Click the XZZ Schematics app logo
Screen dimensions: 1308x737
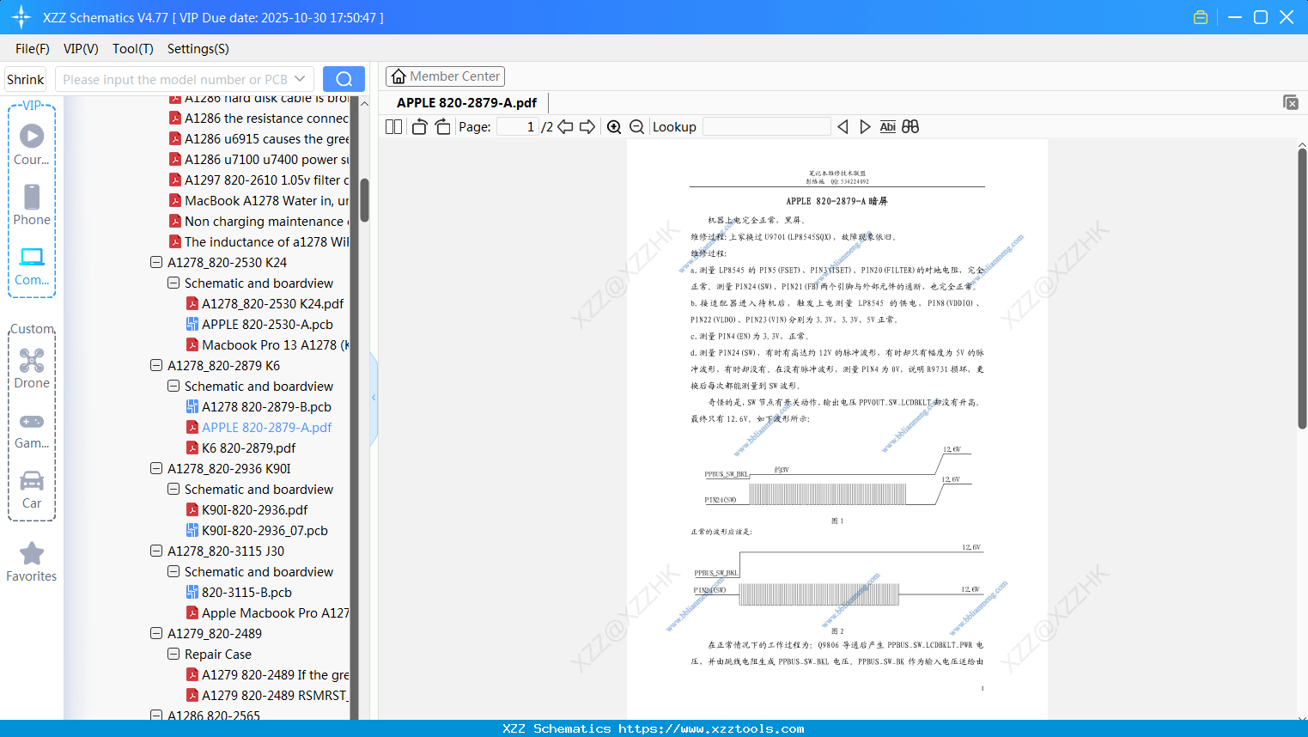[21, 17]
